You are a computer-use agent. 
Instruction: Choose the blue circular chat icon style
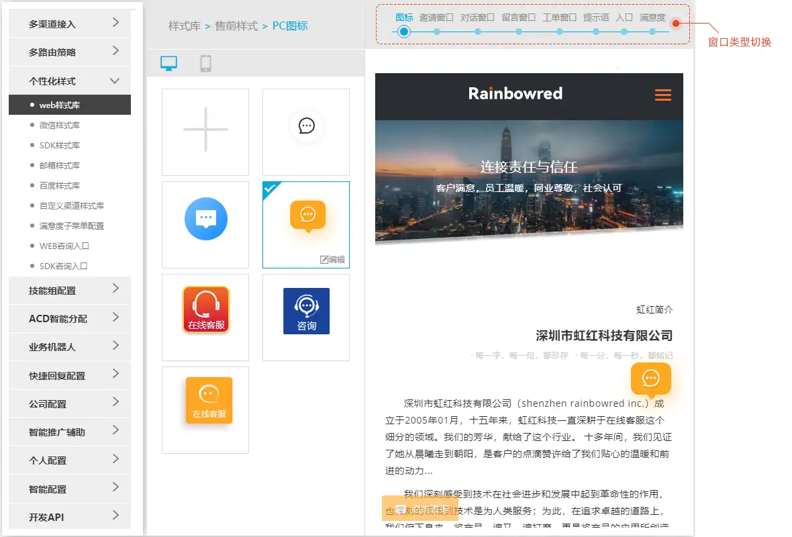click(205, 224)
